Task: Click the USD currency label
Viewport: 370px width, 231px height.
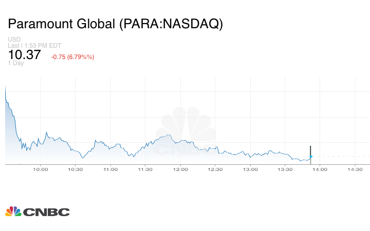Action: click(14, 40)
